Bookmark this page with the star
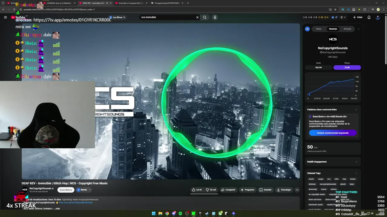 pyautogui.click(x=335, y=9)
